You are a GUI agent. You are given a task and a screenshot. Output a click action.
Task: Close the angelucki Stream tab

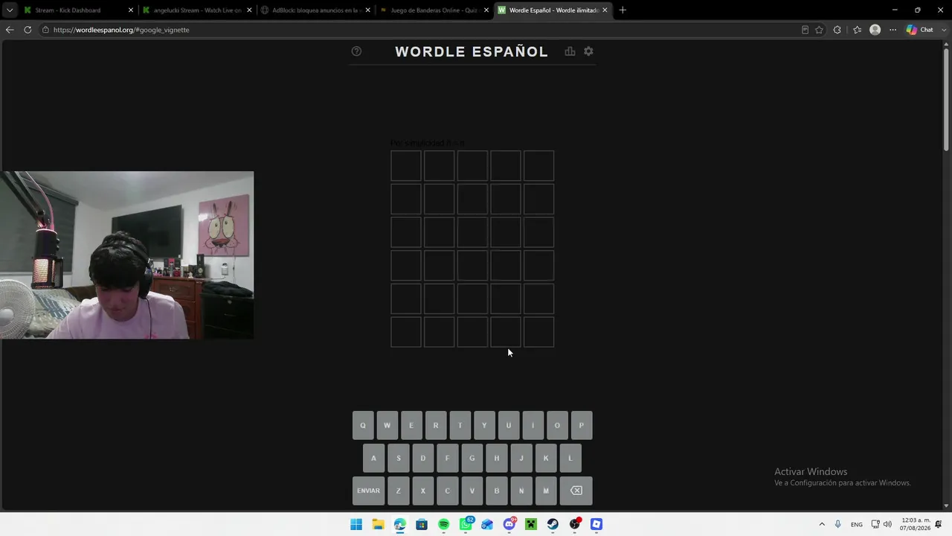click(x=249, y=10)
